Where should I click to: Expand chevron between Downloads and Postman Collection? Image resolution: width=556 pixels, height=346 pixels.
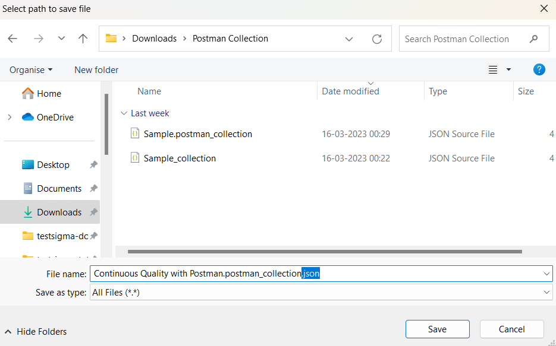tap(184, 39)
